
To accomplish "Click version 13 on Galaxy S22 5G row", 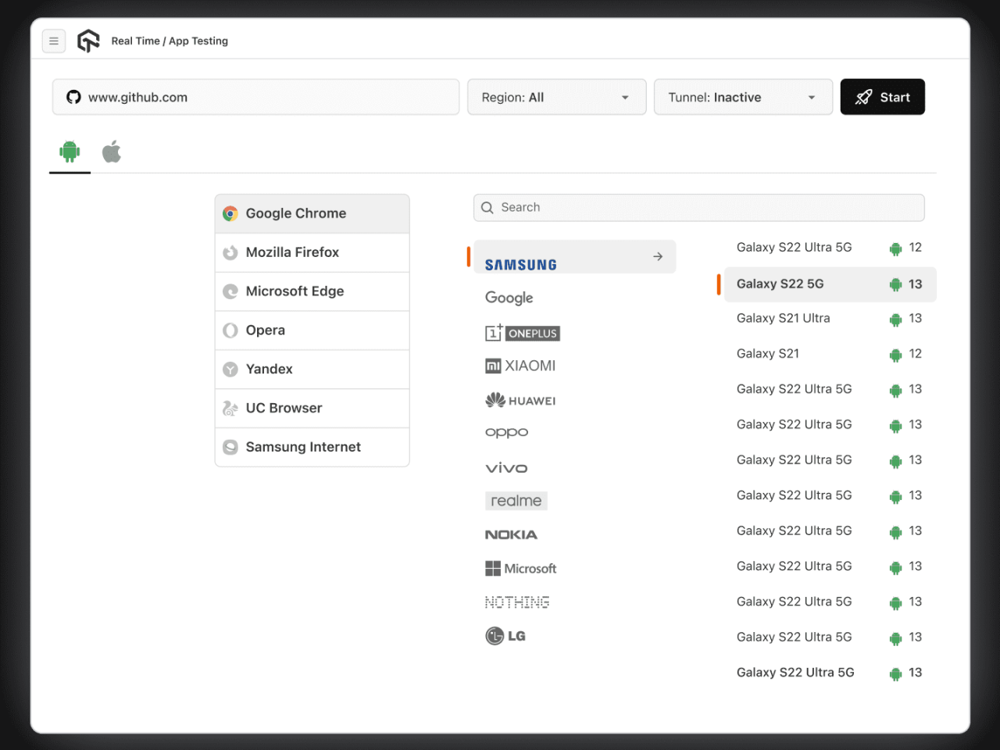I will pyautogui.click(x=916, y=284).
